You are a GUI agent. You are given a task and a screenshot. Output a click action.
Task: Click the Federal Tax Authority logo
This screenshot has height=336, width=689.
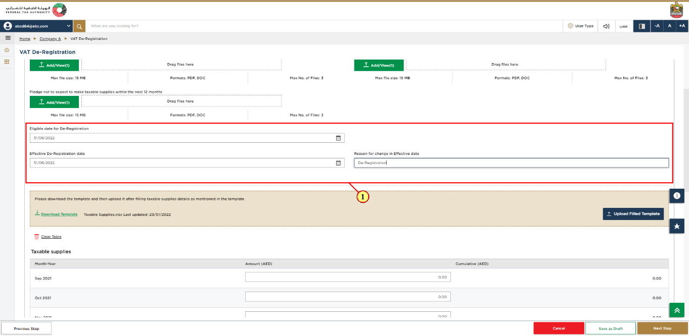coord(36,10)
